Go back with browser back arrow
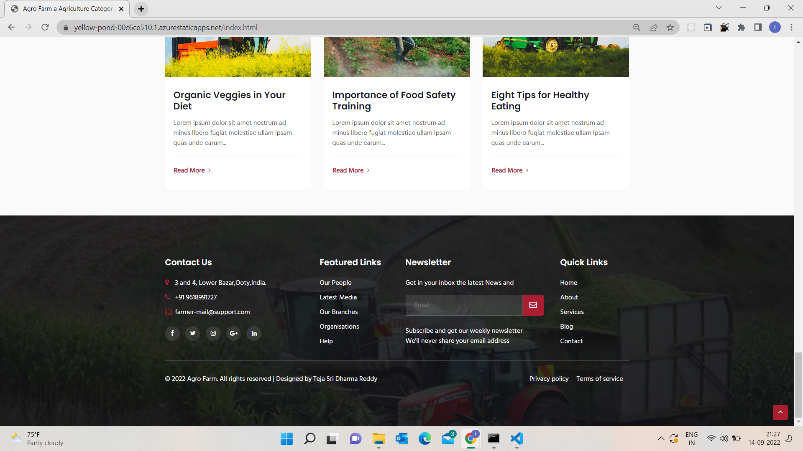This screenshot has height=451, width=803. click(x=12, y=27)
